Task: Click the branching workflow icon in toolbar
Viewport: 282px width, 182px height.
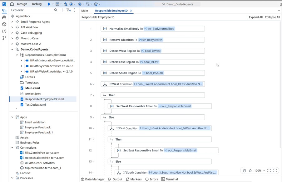Action: click(x=88, y=4)
